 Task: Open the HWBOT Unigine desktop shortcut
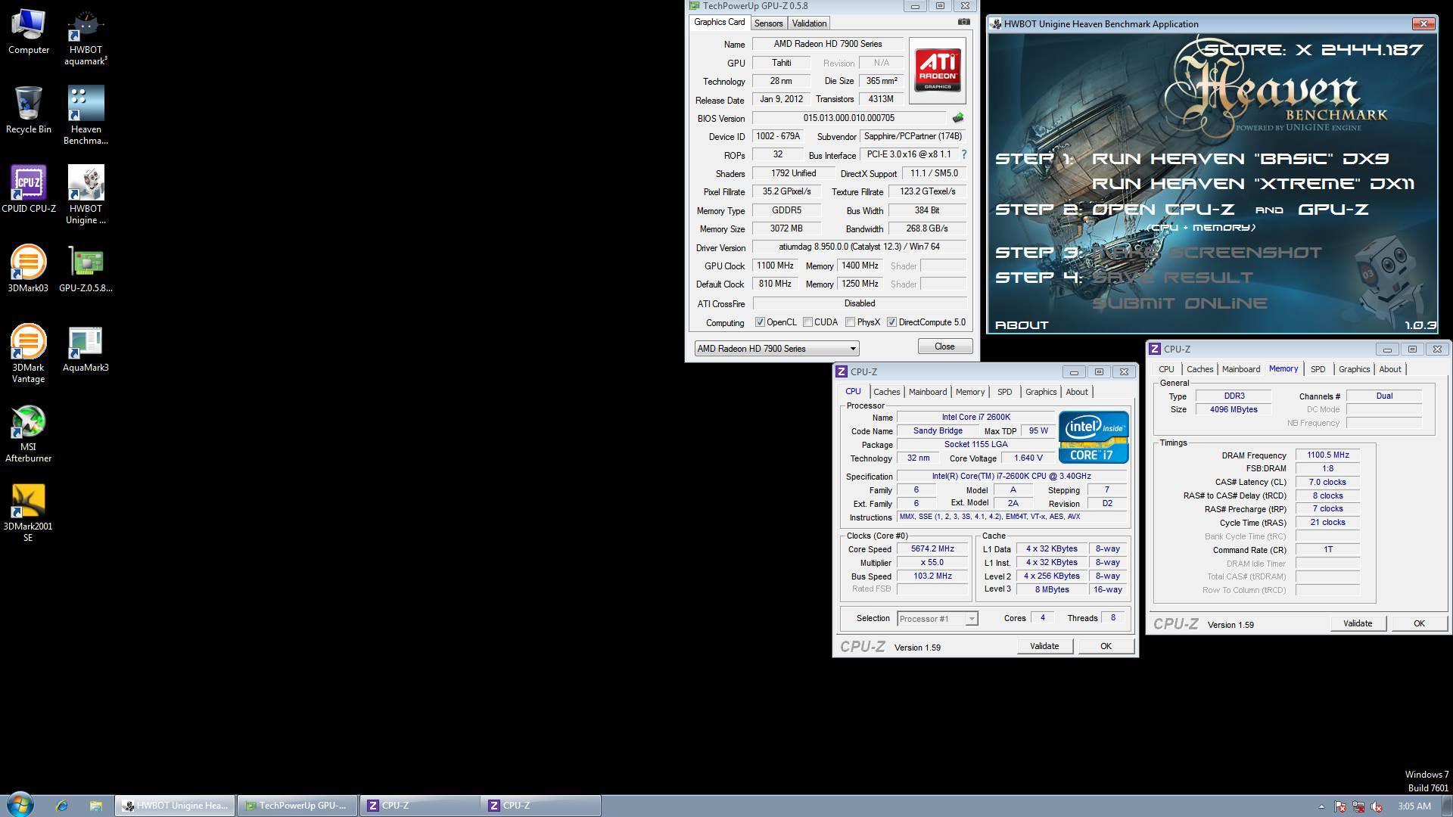(x=86, y=195)
